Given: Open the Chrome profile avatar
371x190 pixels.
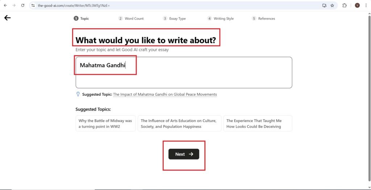Looking at the screenshot, I should pyautogui.click(x=357, y=5).
